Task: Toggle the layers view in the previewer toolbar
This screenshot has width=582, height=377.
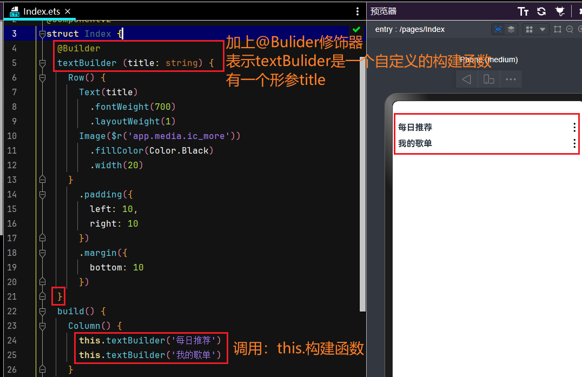Action: [x=511, y=29]
